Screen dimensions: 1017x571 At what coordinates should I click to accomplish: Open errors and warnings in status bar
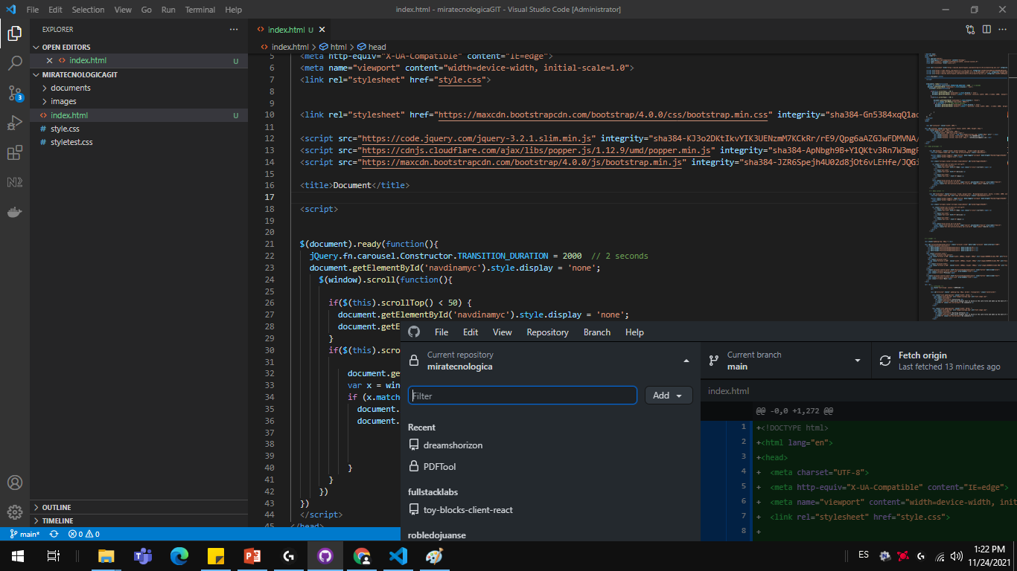click(x=83, y=534)
